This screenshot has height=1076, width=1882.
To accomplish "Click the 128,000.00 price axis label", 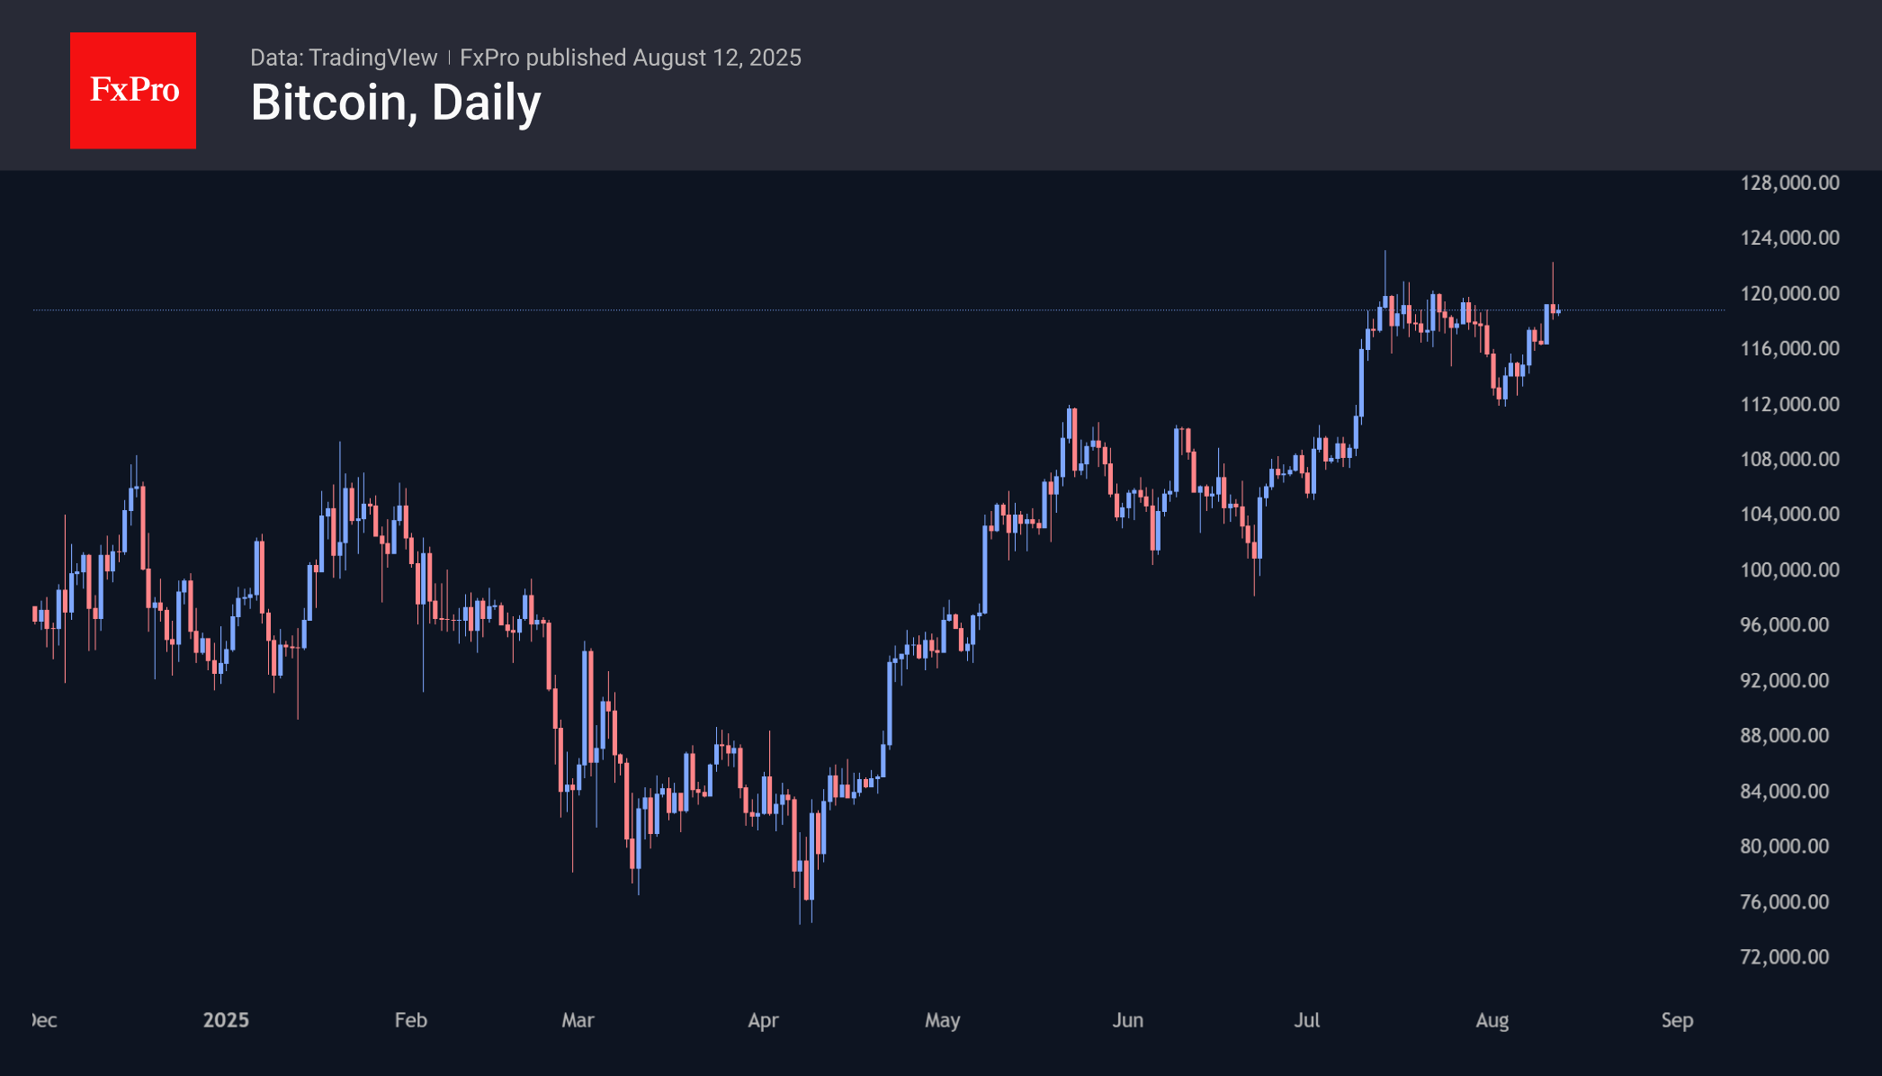I will [1789, 183].
